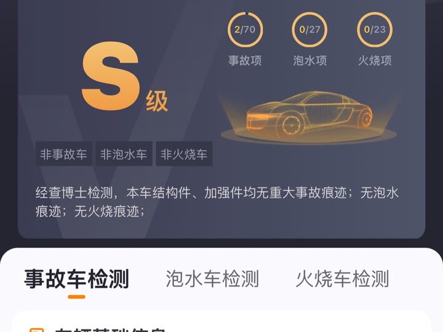The height and width of the screenshot is (332, 443).
Task: Switch to the 火烧车检测 tab
Action: [x=343, y=279]
